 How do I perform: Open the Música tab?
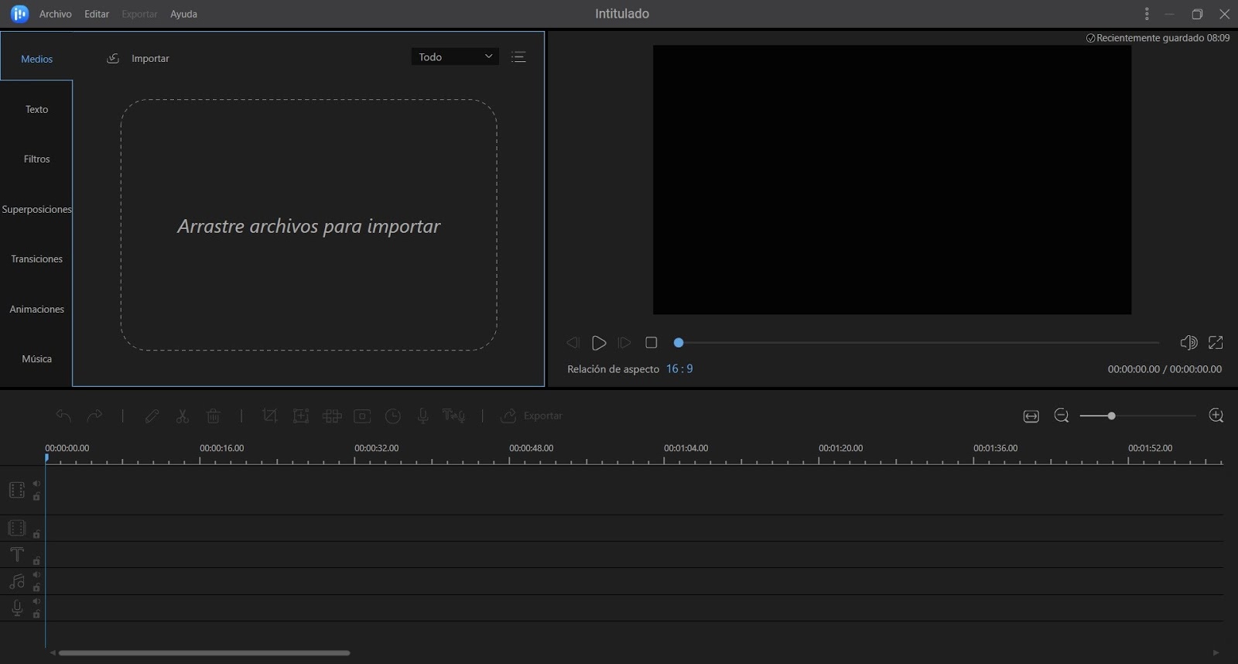tap(36, 358)
